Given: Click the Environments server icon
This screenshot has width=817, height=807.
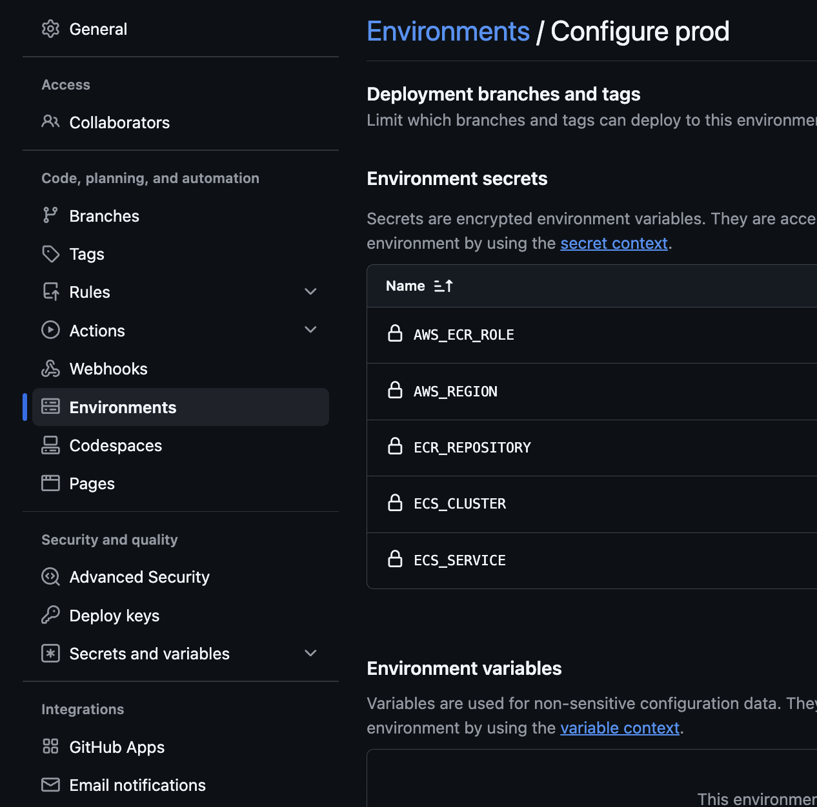Looking at the screenshot, I should click(50, 406).
